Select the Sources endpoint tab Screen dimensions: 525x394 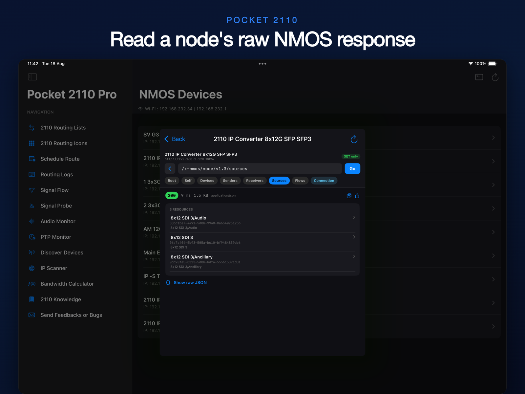tap(279, 181)
